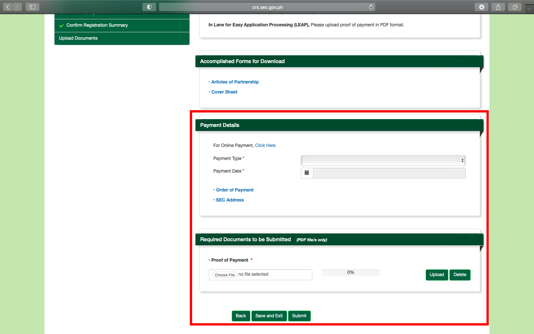
Task: Download the Cover Sheet form
Action: click(224, 92)
